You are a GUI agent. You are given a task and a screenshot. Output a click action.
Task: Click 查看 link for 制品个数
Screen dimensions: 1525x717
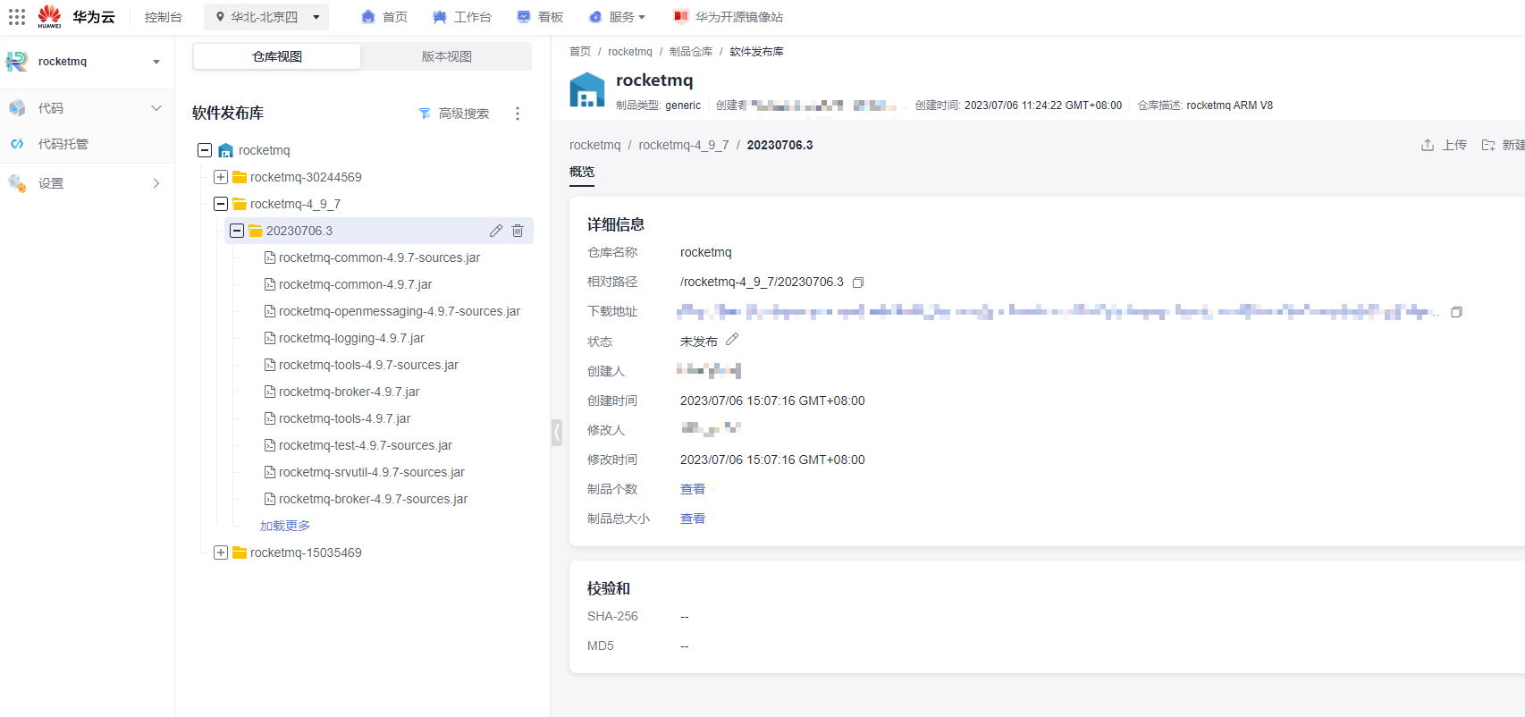(x=693, y=489)
